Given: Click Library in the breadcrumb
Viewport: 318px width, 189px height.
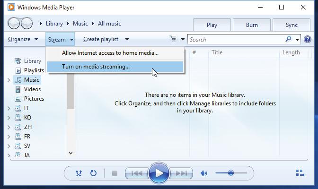Looking at the screenshot, I should coord(54,24).
